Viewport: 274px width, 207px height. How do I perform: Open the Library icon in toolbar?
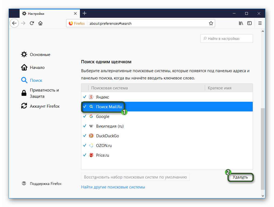pyautogui.click(x=241, y=23)
